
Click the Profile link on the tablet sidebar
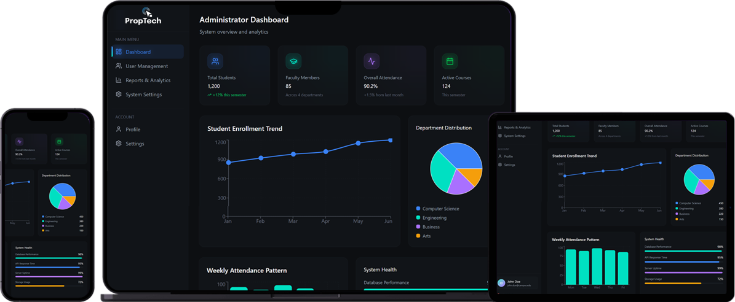click(508, 157)
